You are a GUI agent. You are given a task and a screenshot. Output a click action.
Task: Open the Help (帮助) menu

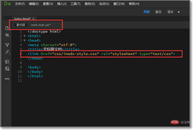pyautogui.click(x=134, y=4)
